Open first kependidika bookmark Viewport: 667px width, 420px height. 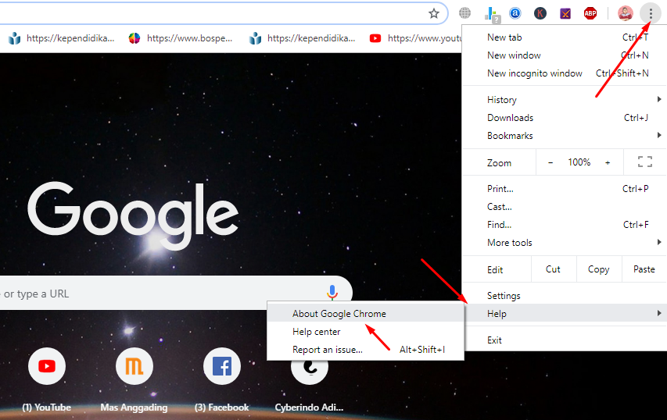click(62, 38)
